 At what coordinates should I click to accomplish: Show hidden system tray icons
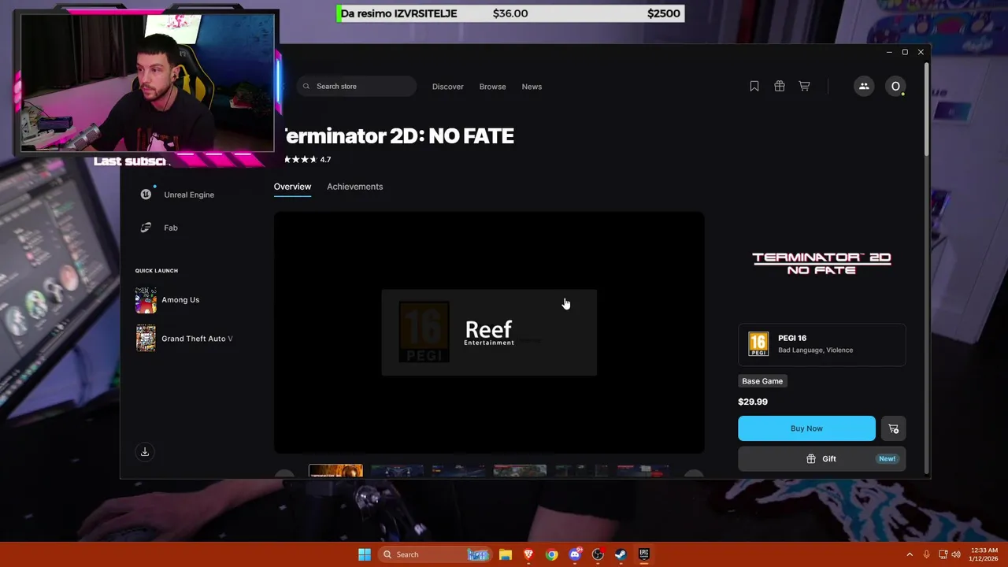coord(910,554)
